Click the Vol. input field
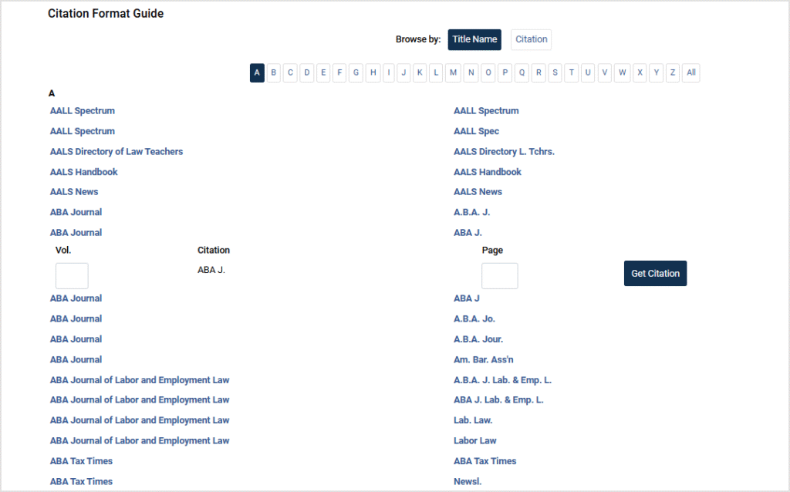Screen dimensions: 790x492 pyautogui.click(x=72, y=276)
